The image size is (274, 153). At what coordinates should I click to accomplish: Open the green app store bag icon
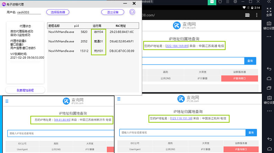(x=212, y=2)
